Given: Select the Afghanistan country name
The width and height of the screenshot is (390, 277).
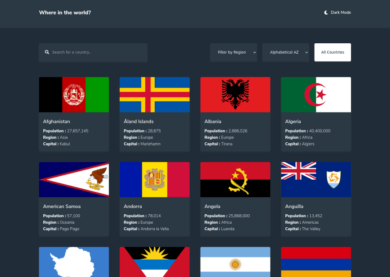Looking at the screenshot, I should click(56, 122).
